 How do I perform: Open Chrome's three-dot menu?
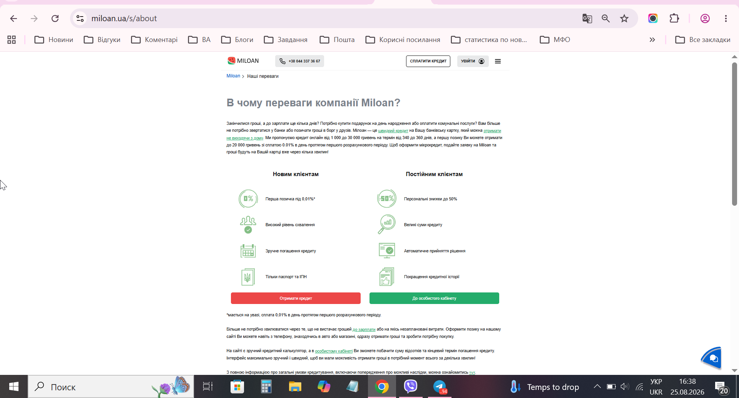pos(726,18)
